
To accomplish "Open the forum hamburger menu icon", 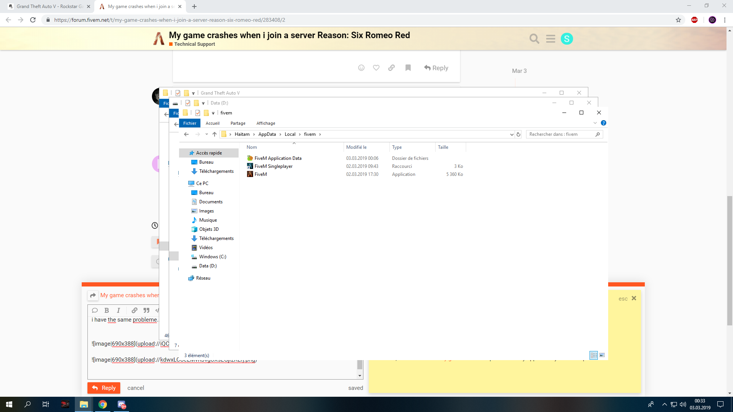I will coord(551,39).
